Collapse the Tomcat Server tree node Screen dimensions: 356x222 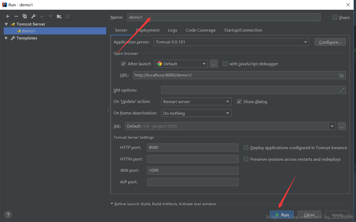(x=6, y=24)
